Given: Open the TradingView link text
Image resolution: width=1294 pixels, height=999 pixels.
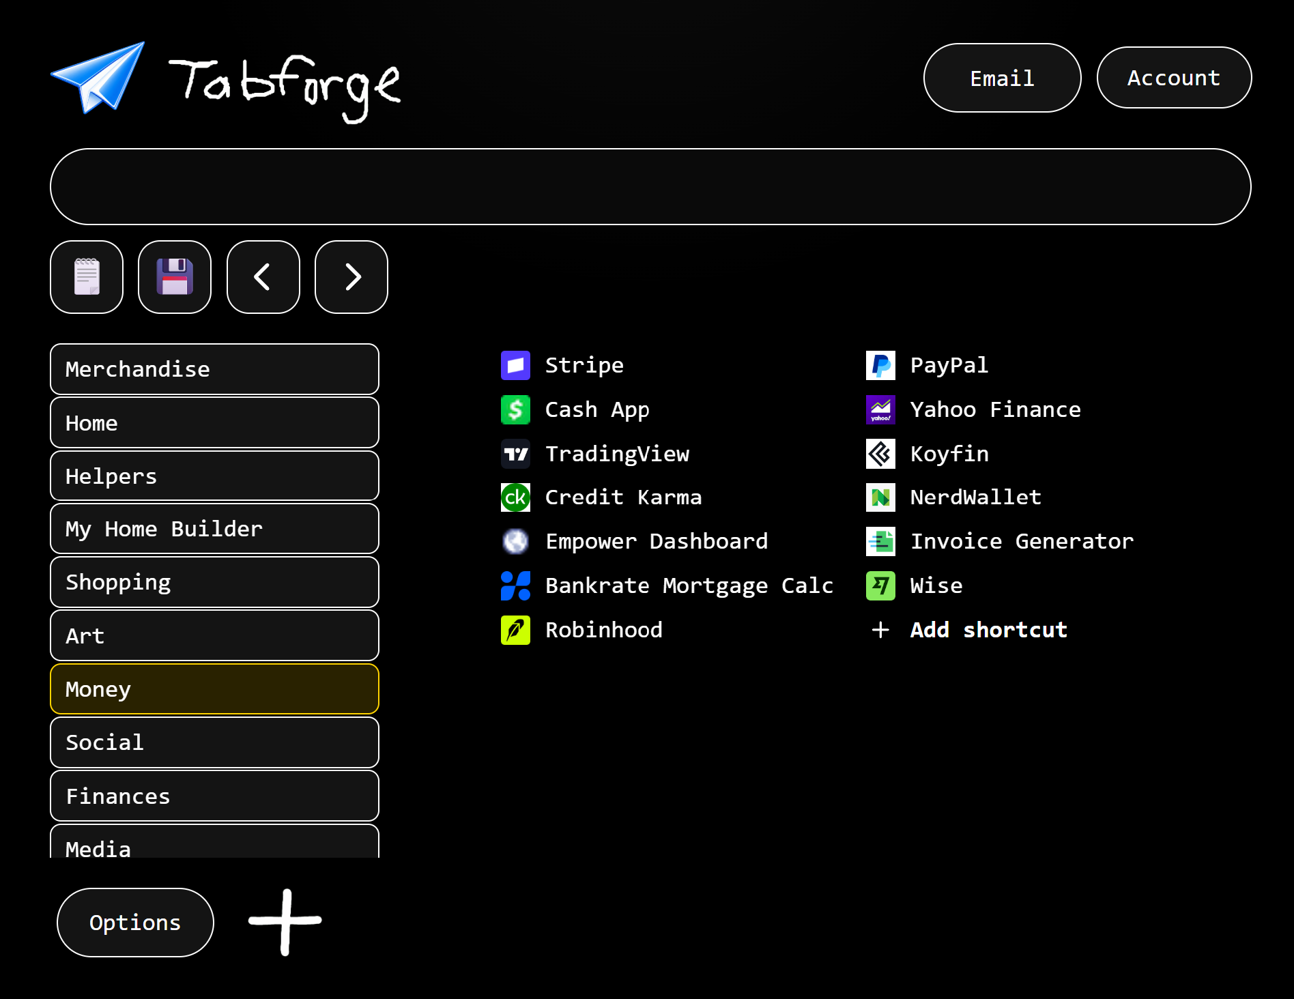Looking at the screenshot, I should [x=617, y=454].
